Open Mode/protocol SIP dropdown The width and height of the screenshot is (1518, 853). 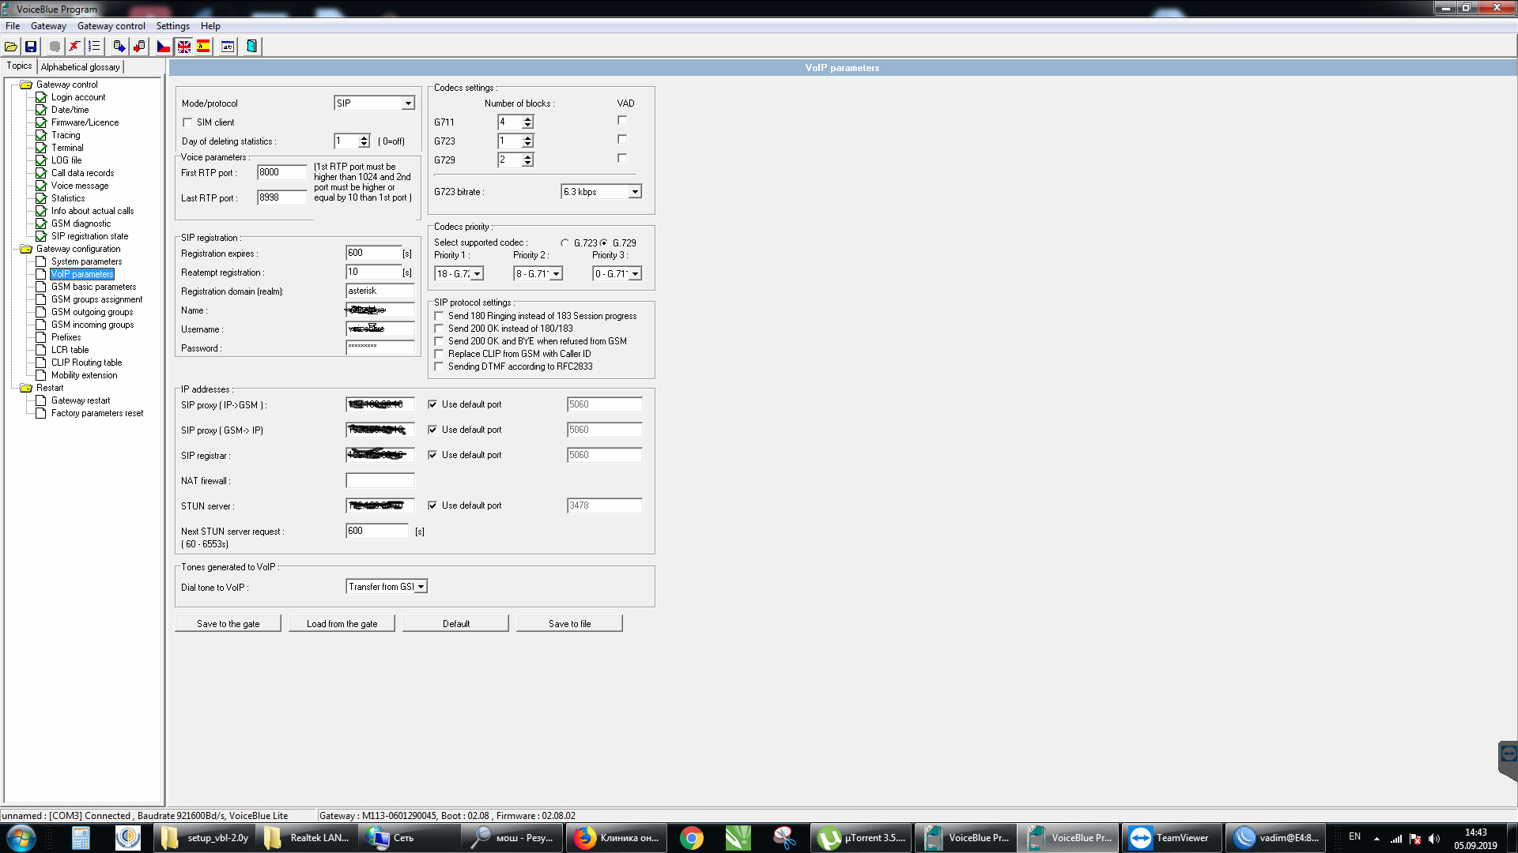(x=408, y=103)
